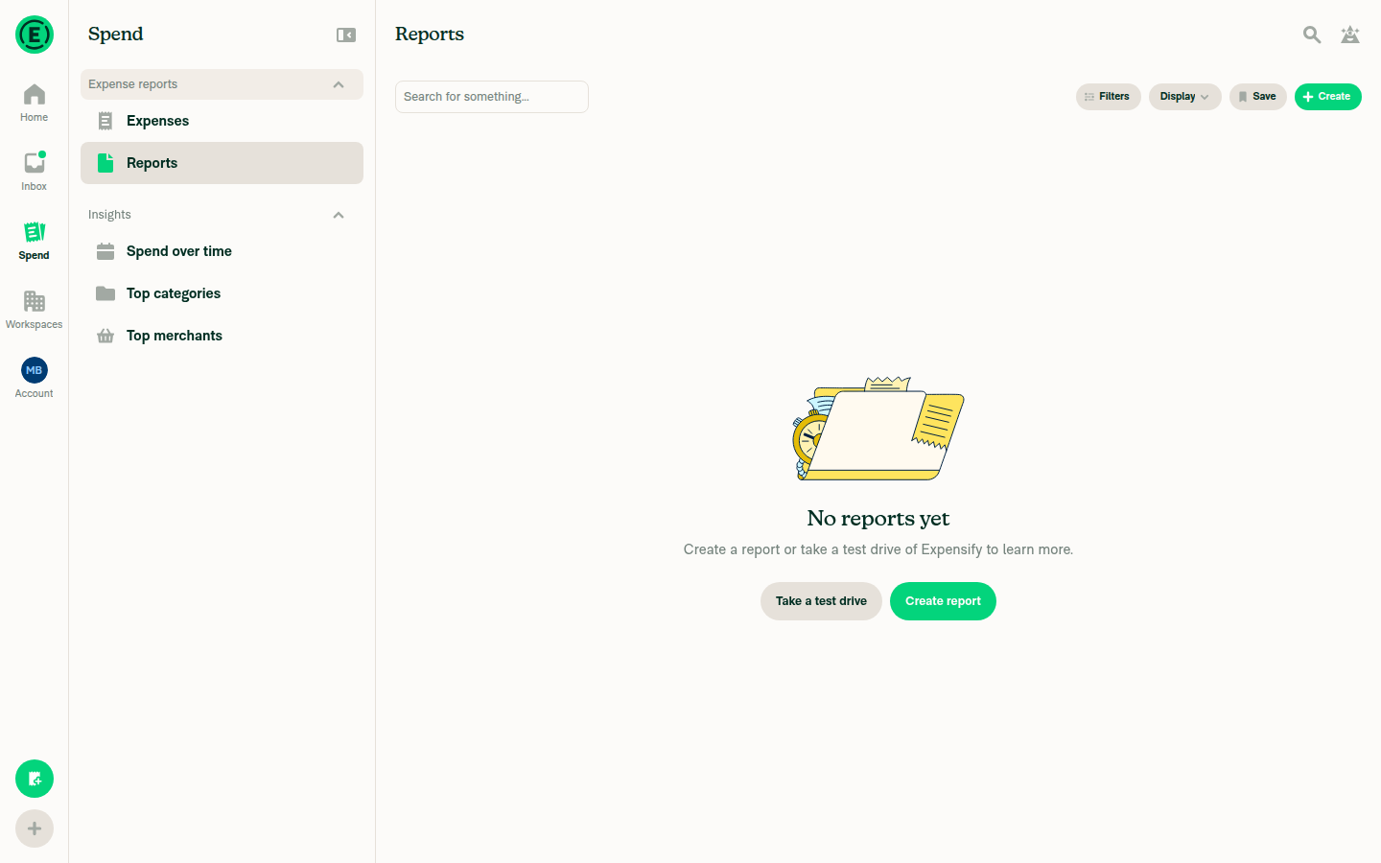Select Expenses in the sidebar
The width and height of the screenshot is (1381, 863).
[x=222, y=121]
